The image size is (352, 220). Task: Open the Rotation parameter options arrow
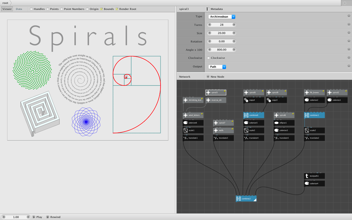(x=349, y=41)
